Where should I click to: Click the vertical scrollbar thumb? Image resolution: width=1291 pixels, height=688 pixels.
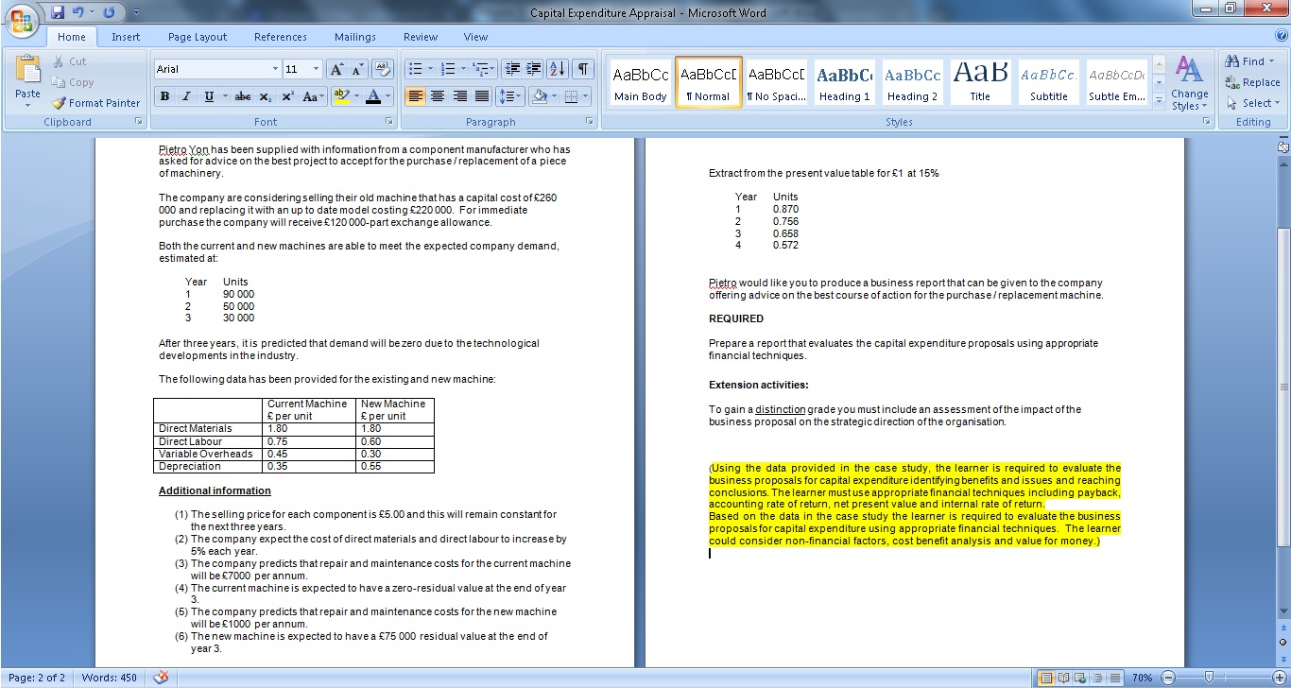coord(1282,387)
